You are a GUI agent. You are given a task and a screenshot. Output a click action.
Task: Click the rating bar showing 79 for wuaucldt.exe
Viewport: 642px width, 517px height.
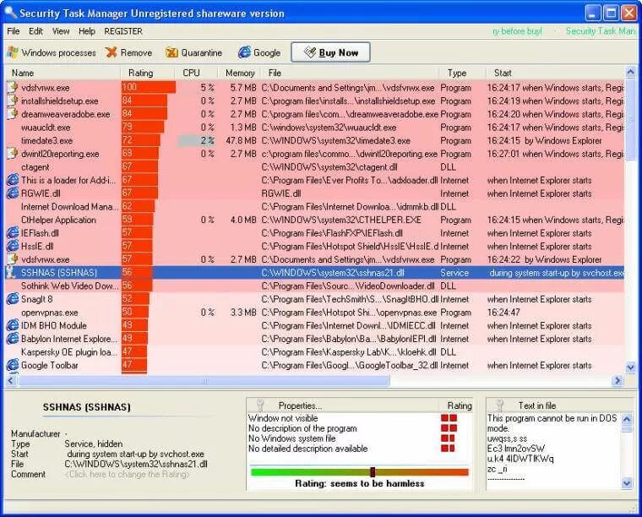click(x=143, y=127)
